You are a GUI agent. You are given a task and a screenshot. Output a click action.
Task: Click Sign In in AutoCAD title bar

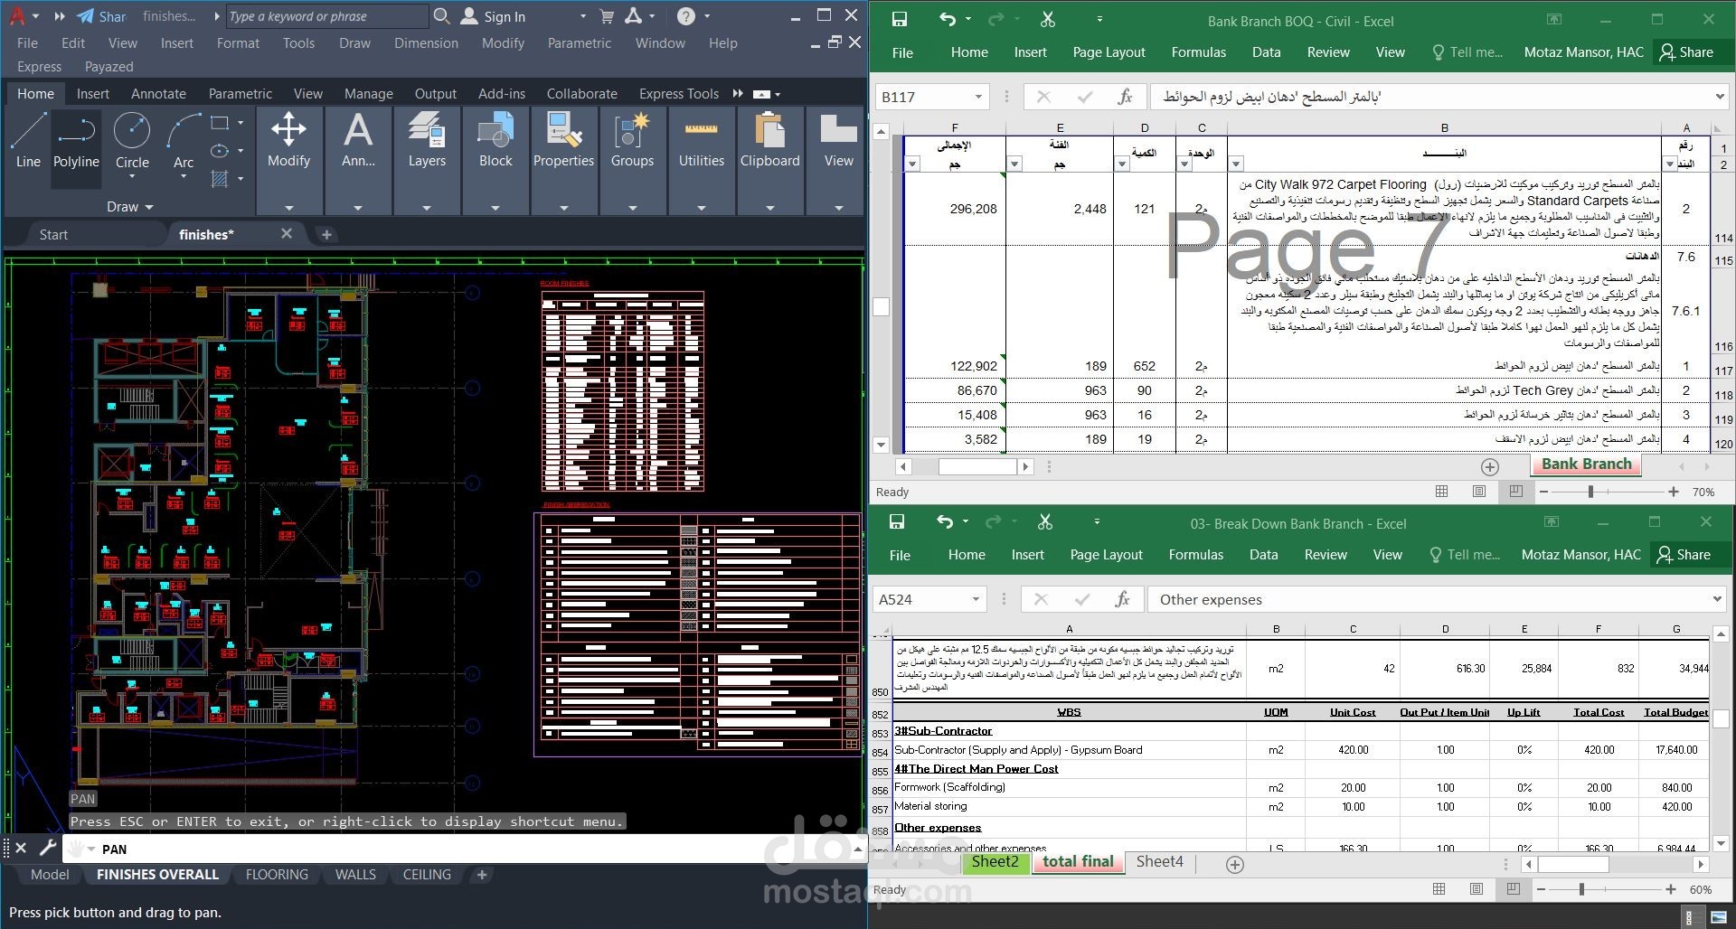point(494,16)
